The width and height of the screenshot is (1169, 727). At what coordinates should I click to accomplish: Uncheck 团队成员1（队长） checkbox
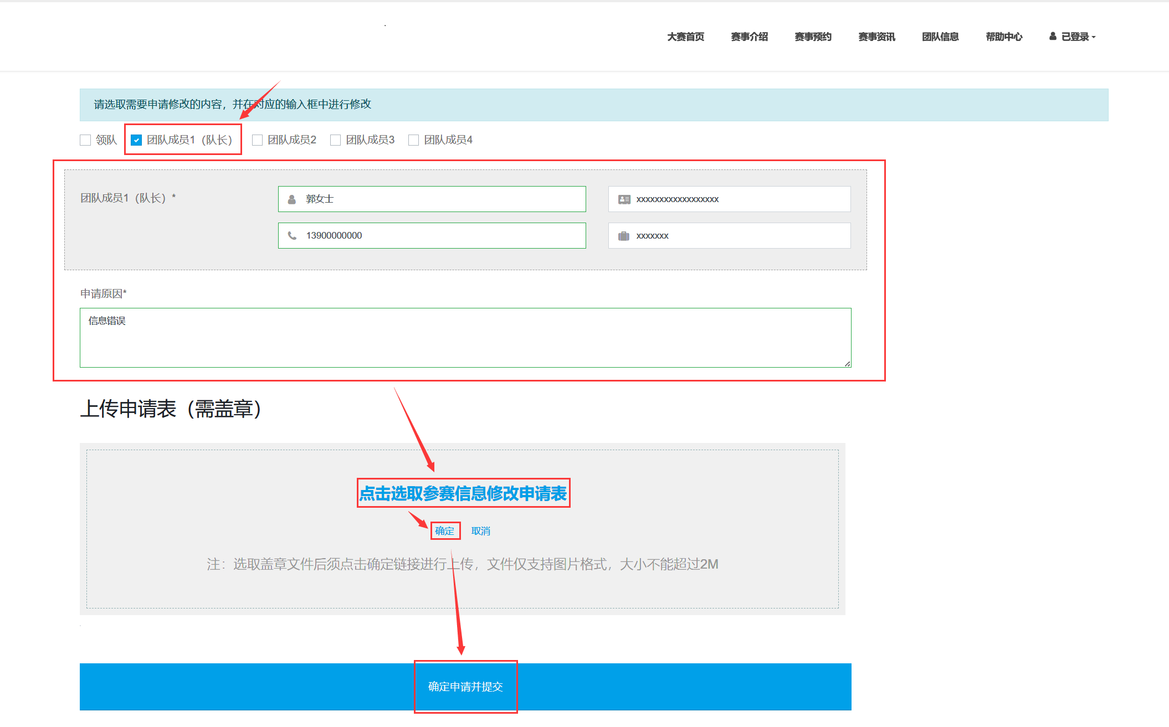click(136, 140)
